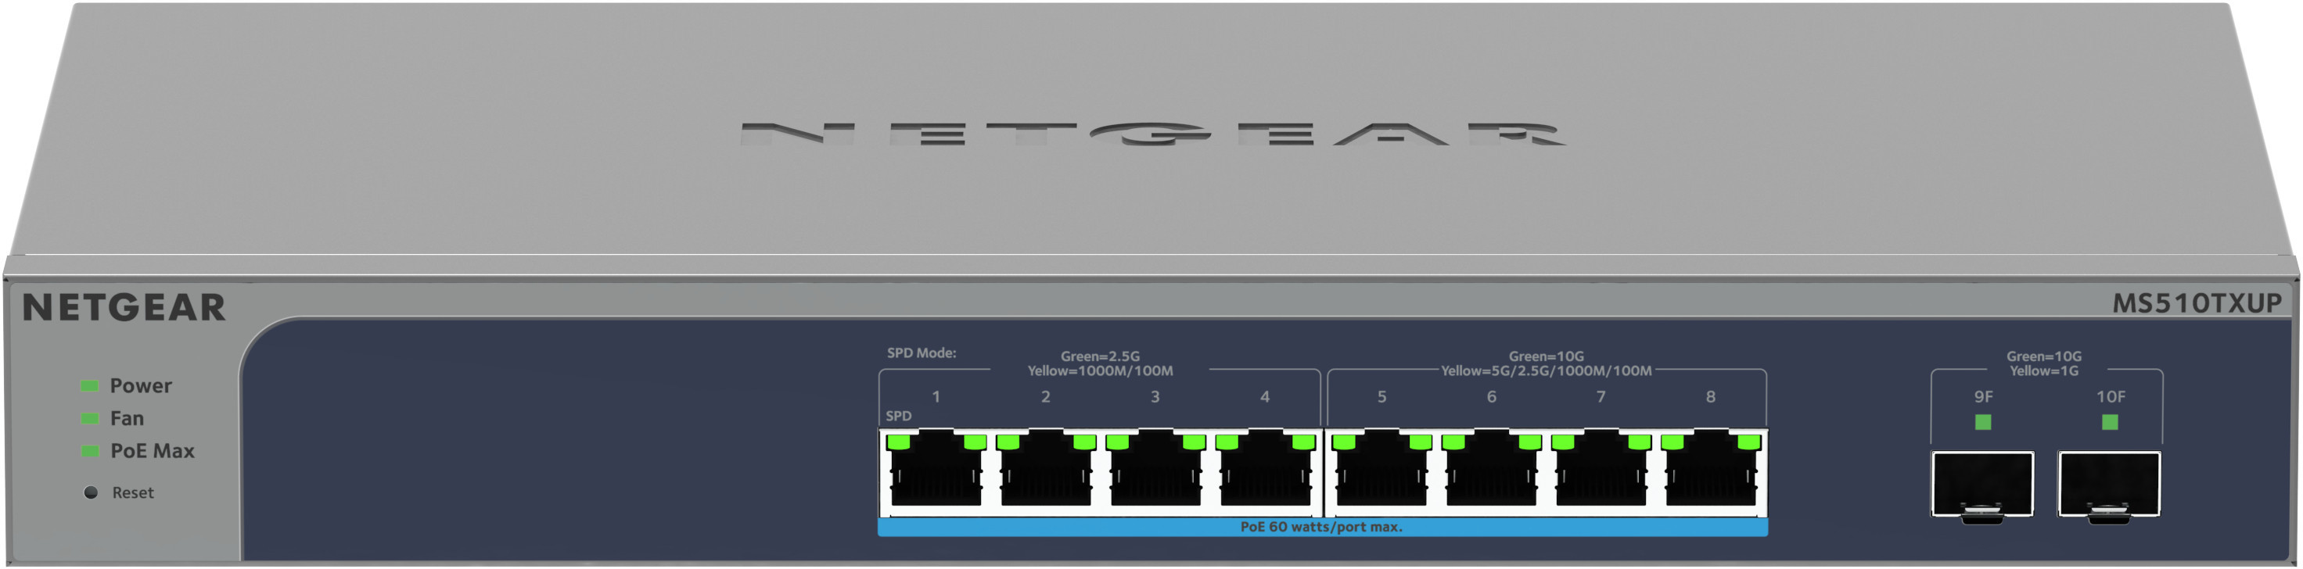Select Ethernet port 1 jack
The width and height of the screenshot is (2303, 569).
click(x=936, y=471)
